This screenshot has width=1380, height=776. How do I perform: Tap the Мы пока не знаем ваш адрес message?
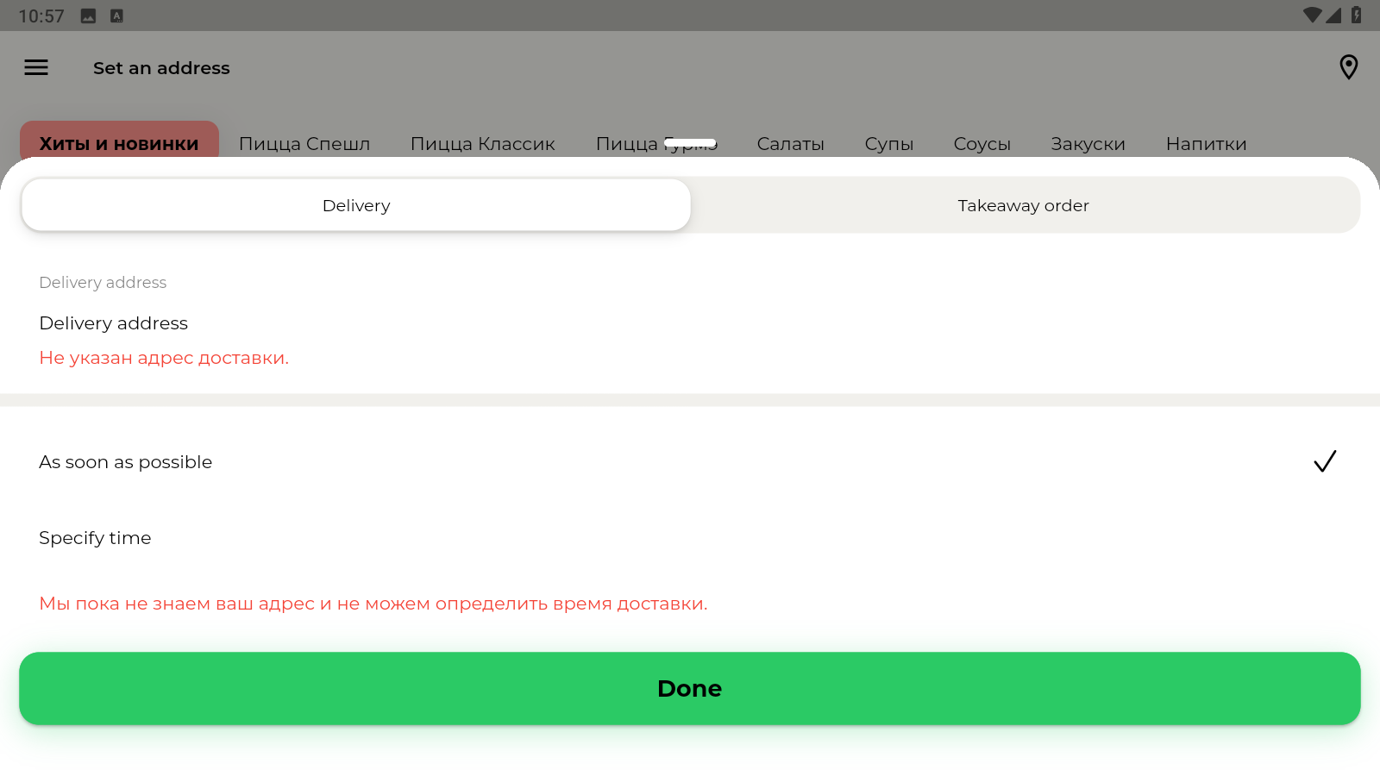[373, 604]
